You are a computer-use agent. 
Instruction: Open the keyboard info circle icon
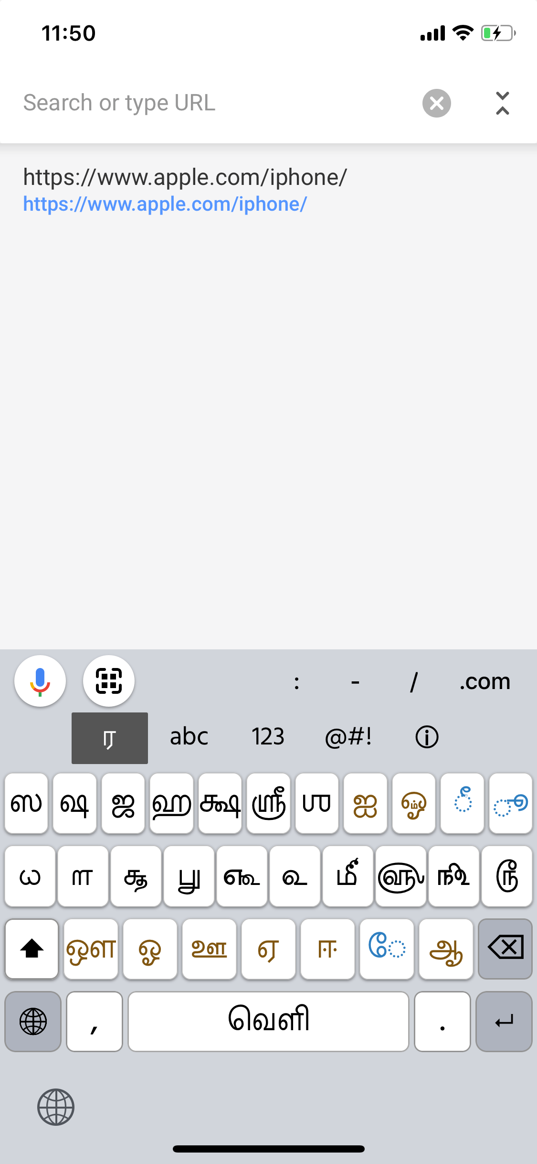pyautogui.click(x=427, y=737)
